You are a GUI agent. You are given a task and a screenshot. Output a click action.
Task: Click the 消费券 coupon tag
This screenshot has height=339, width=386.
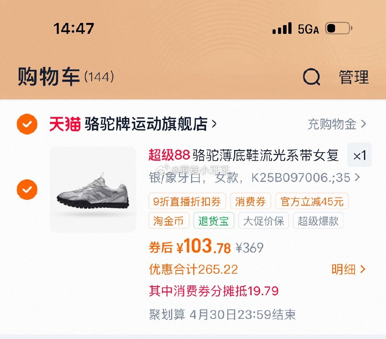tap(250, 201)
